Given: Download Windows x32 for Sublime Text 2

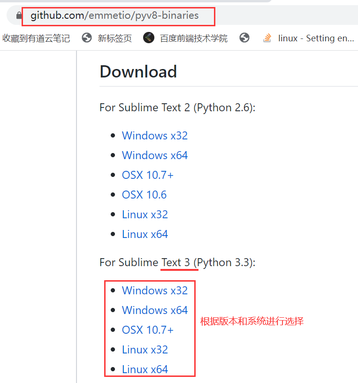Looking at the screenshot, I should pyautogui.click(x=155, y=136).
